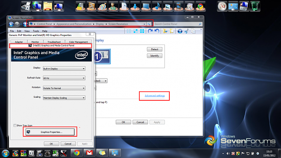Open the Tools menu
The height and width of the screenshot is (158, 281).
click(36, 31)
